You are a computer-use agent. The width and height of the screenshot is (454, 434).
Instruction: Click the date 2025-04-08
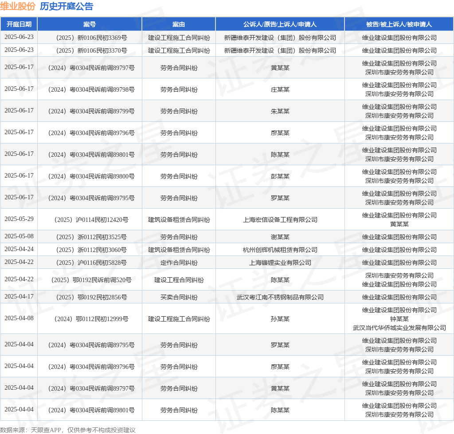(19, 318)
